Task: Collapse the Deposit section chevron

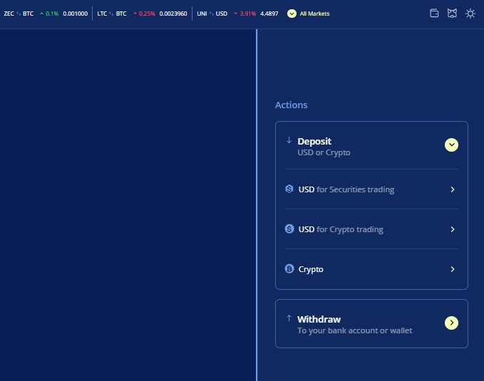Action: click(451, 145)
